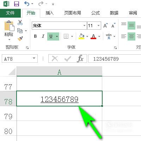Increase font size with large A
Image resolution: width=141 pixels, height=141 pixels.
105,25
